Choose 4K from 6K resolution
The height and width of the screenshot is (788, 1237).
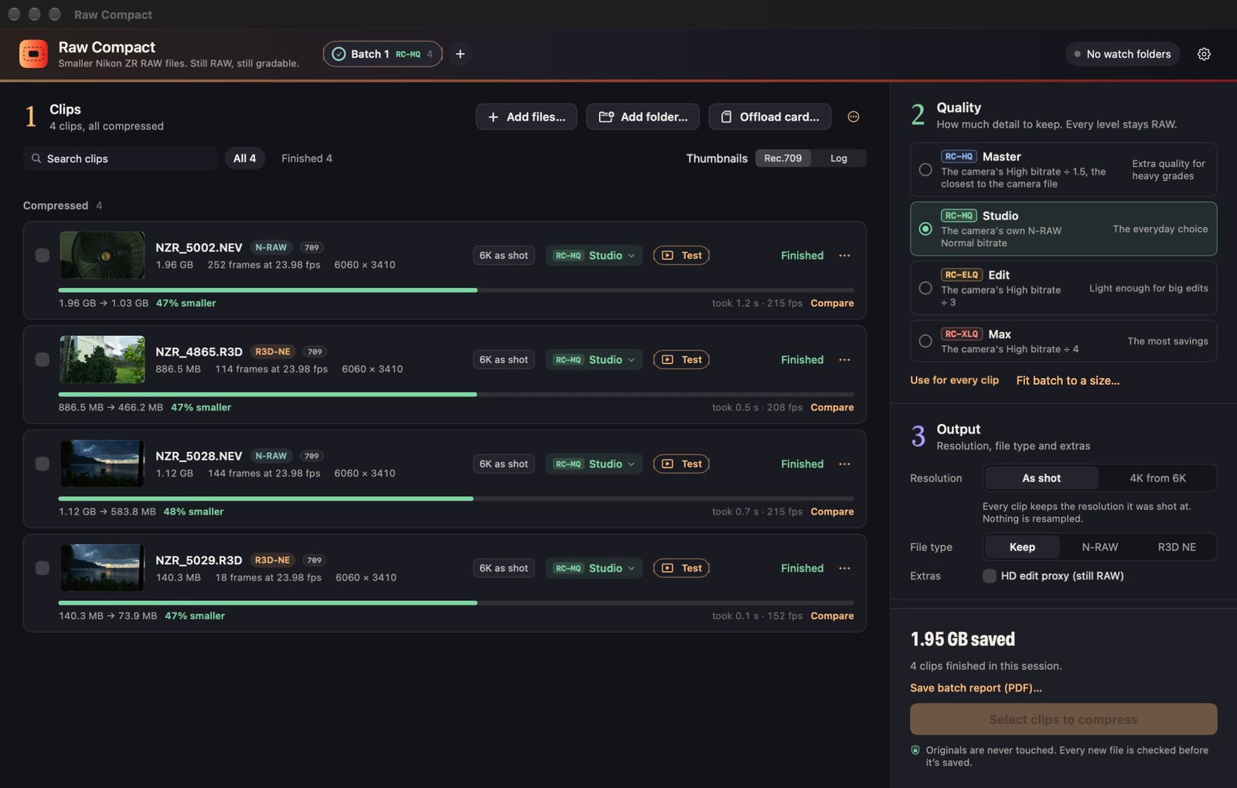(x=1157, y=478)
